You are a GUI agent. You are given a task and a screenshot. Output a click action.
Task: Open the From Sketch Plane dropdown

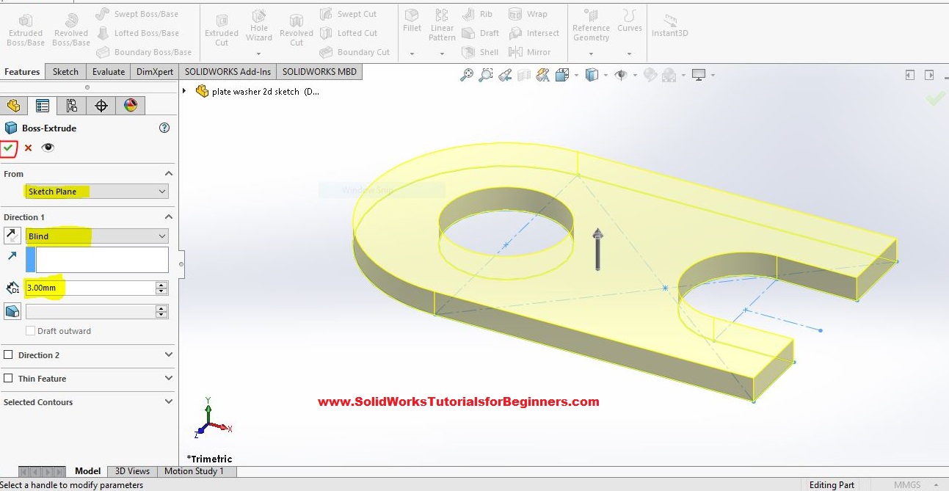[97, 192]
